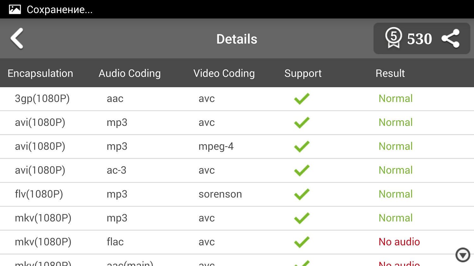Viewport: 474px width, 266px height.
Task: Tap the Details title text
Action: click(237, 39)
